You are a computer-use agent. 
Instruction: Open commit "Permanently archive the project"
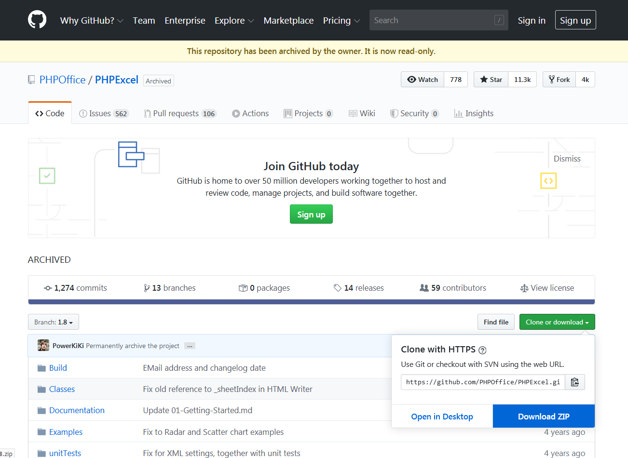pyautogui.click(x=133, y=346)
